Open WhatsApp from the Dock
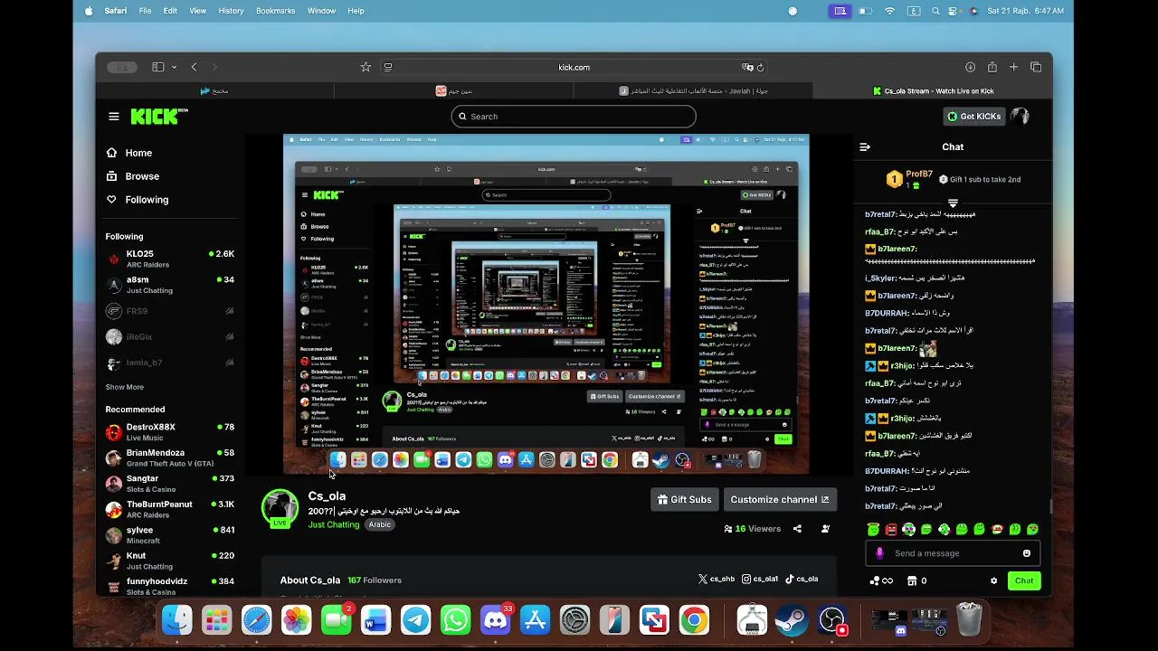The height and width of the screenshot is (651, 1158). [x=456, y=620]
